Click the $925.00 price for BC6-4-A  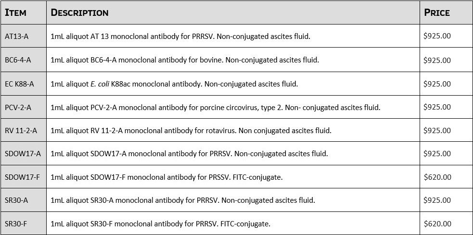coord(437,60)
